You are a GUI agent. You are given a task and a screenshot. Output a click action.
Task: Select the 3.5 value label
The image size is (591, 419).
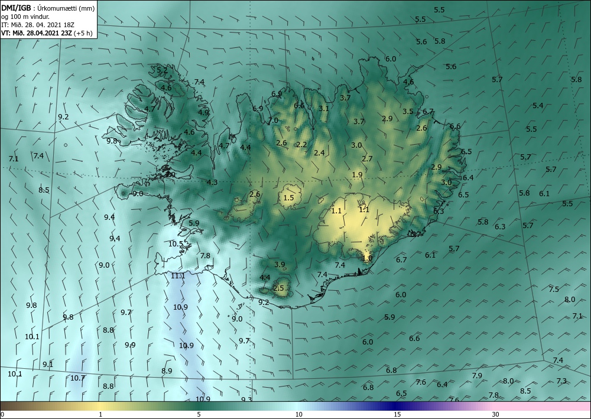click(x=408, y=112)
